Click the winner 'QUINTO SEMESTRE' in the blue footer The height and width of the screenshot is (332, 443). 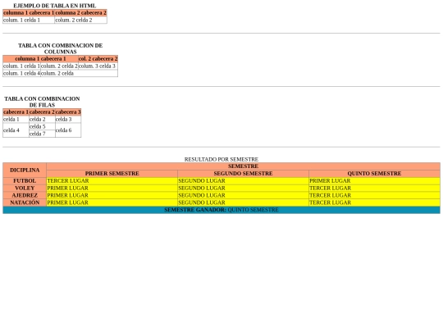[253, 210]
